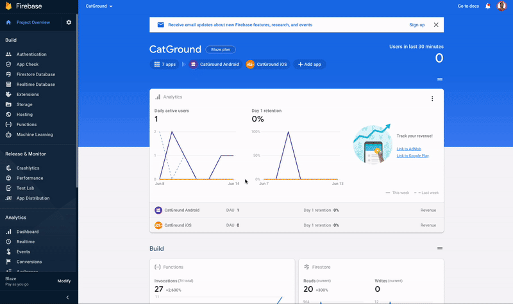Screen dimensions: 513x304
Task: Open Analytics card three-dot menu
Action: 432,99
